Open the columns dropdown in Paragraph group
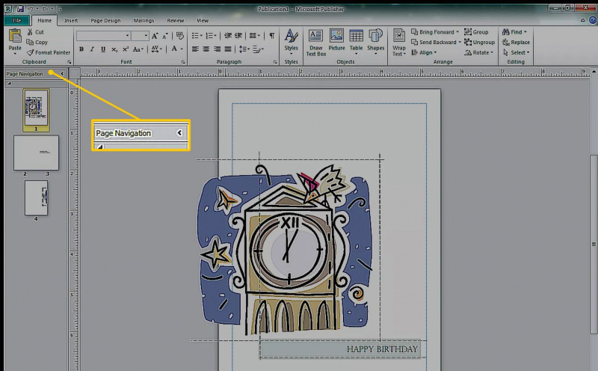The image size is (598, 371). click(254, 36)
